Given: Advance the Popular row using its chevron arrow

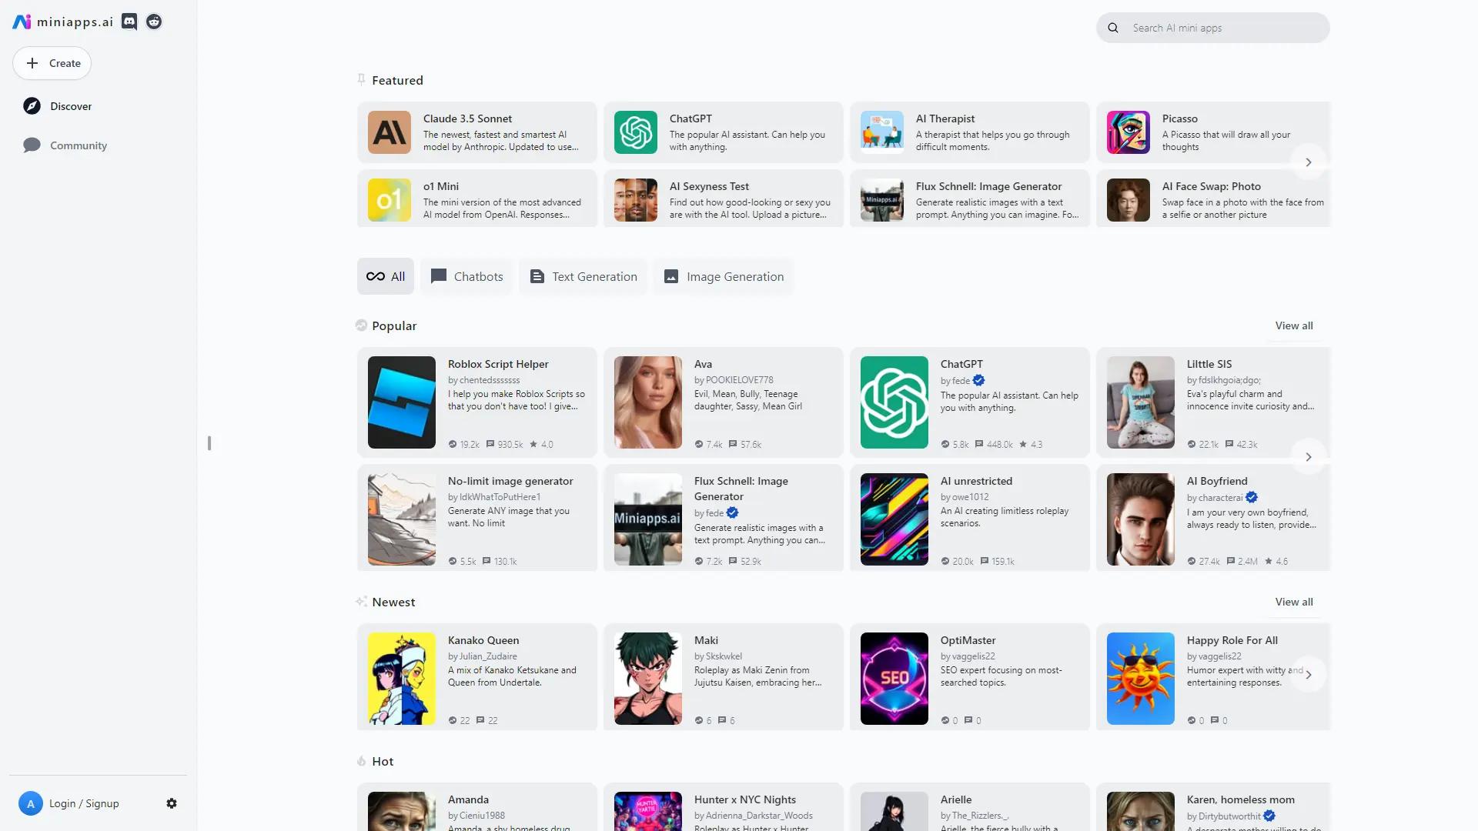Looking at the screenshot, I should click(x=1308, y=456).
